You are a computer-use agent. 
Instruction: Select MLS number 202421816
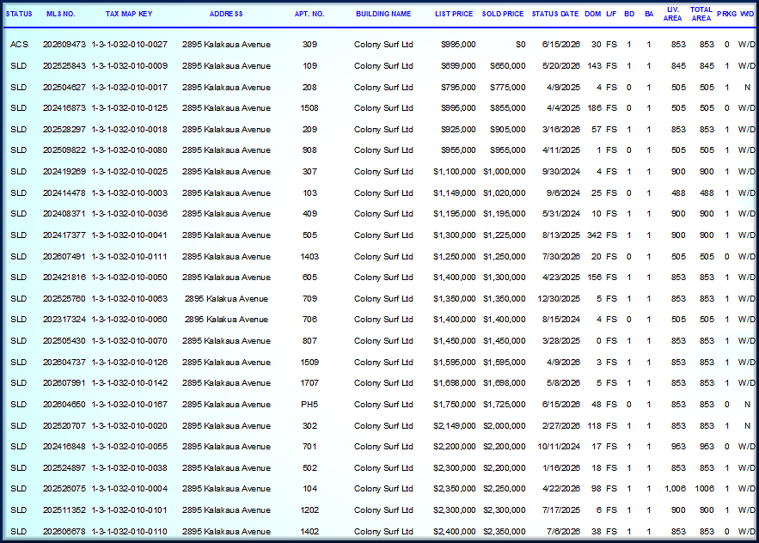point(64,278)
